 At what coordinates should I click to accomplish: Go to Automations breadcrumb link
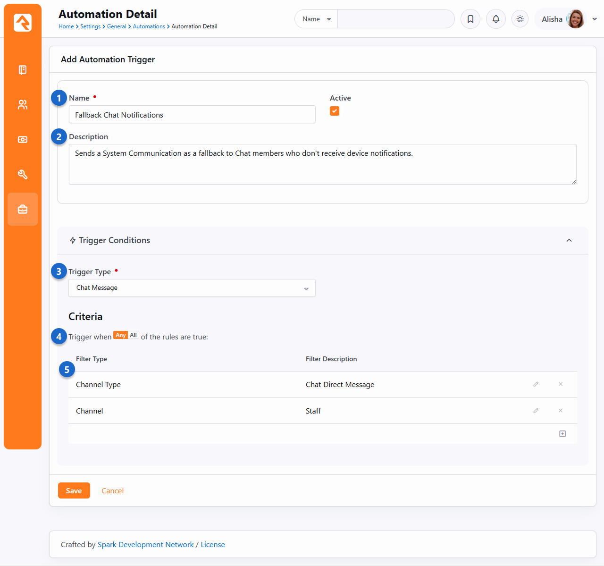149,26
